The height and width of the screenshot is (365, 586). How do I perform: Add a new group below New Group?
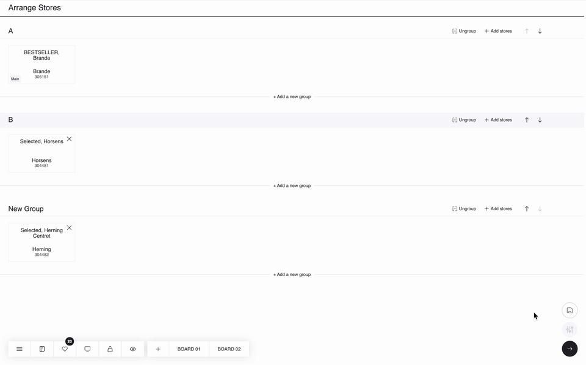(x=292, y=274)
